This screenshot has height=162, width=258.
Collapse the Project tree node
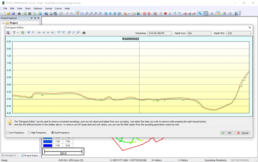[3, 23]
